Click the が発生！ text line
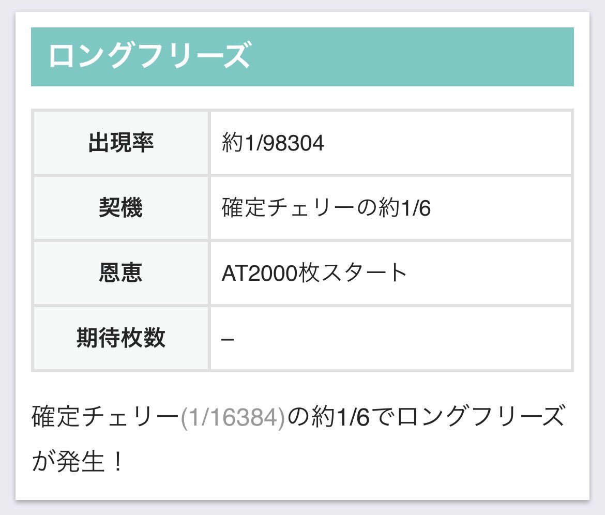This screenshot has width=605, height=515. click(x=78, y=461)
